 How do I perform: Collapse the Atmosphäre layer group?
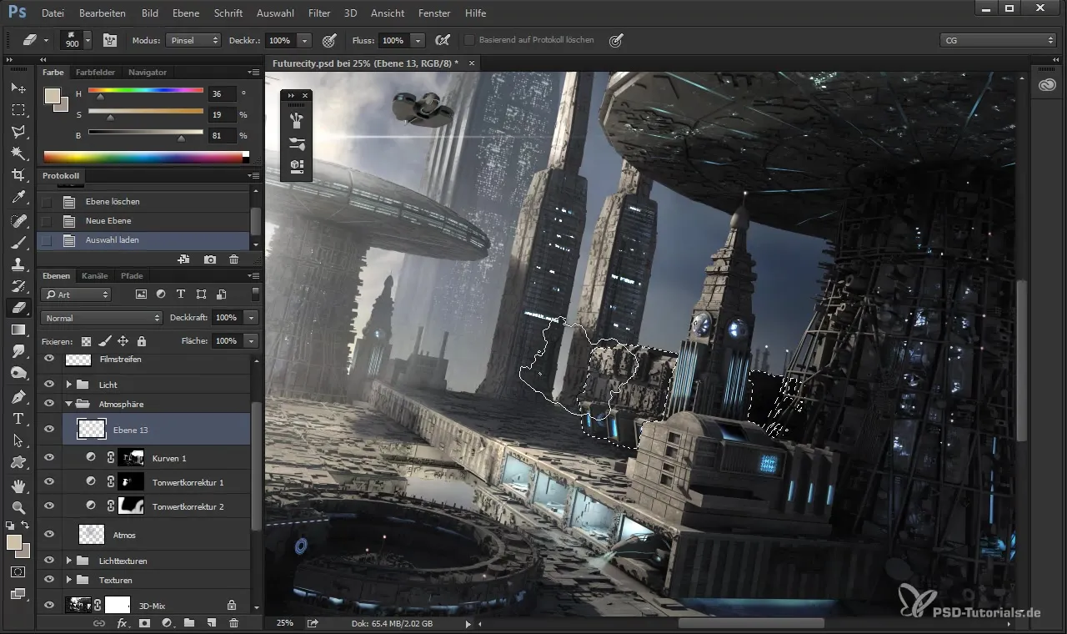click(x=69, y=404)
